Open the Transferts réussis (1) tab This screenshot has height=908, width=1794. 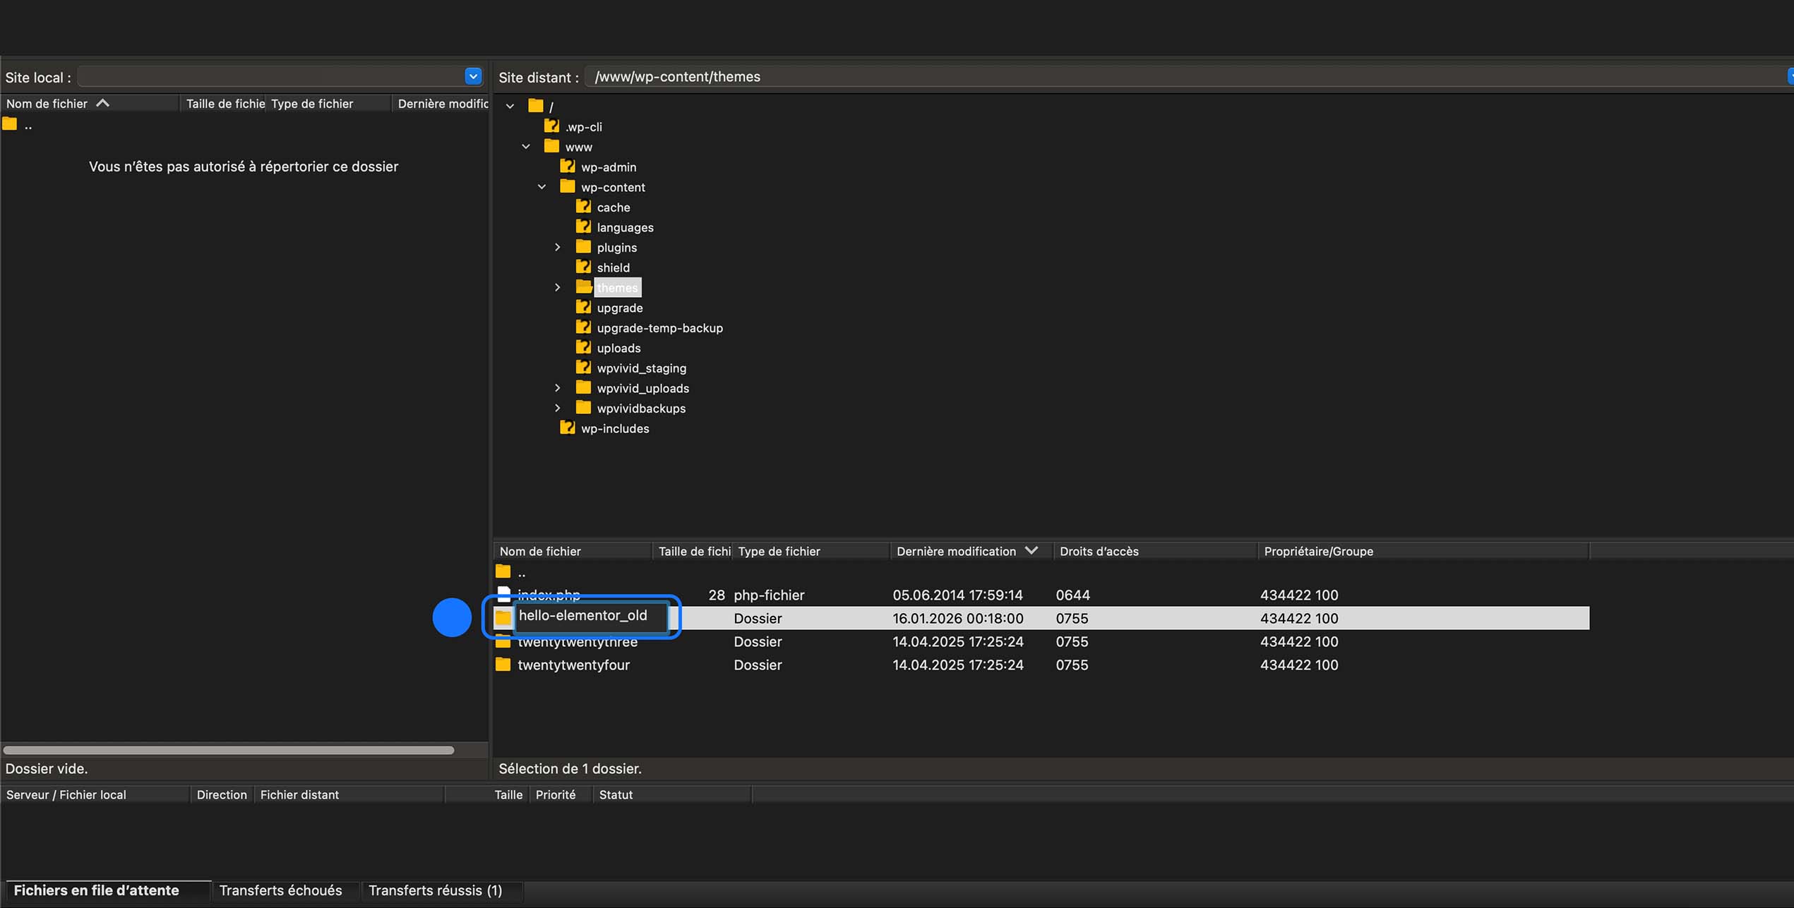pos(435,890)
